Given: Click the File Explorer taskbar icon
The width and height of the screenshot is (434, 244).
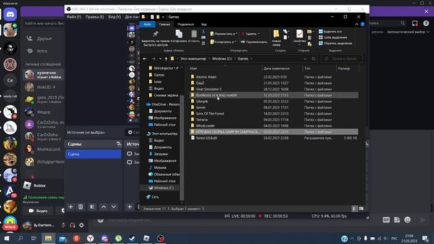Looking at the screenshot, I should pos(48,238).
